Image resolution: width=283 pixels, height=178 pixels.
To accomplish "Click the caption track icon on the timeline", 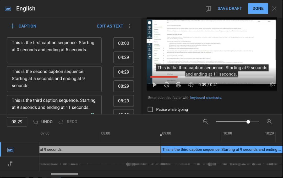I will [x=10, y=149].
